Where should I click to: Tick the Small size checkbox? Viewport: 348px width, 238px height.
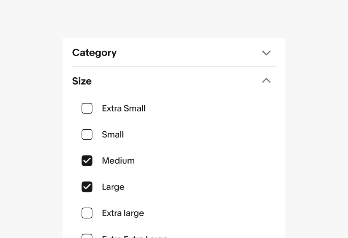(87, 134)
